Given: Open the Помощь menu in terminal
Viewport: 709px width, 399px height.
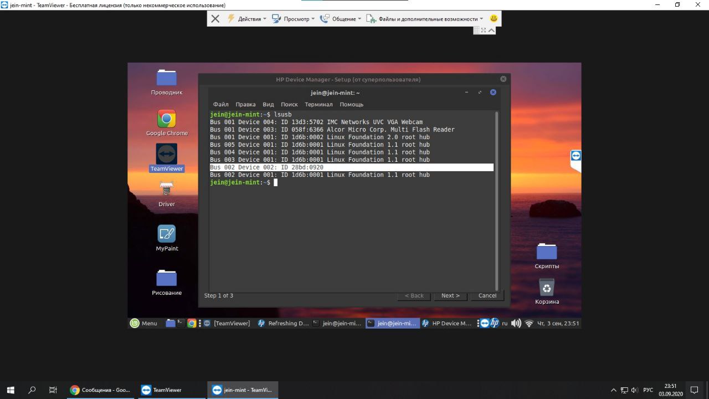Looking at the screenshot, I should point(351,104).
